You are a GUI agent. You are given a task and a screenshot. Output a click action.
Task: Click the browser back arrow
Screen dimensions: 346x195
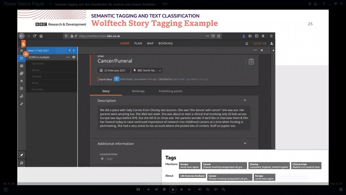pyautogui.click(x=22, y=36)
